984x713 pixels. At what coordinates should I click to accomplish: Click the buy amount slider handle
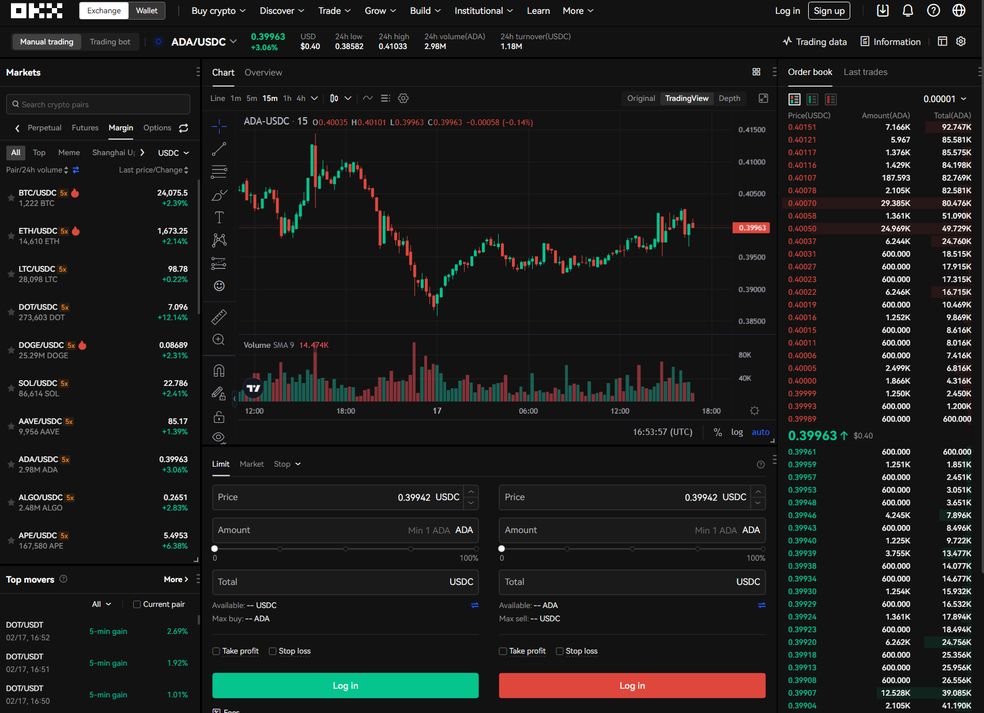(214, 549)
